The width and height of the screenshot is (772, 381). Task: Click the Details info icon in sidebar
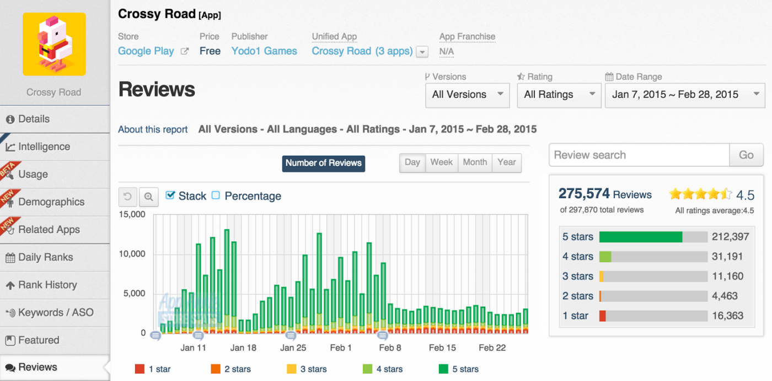10,119
